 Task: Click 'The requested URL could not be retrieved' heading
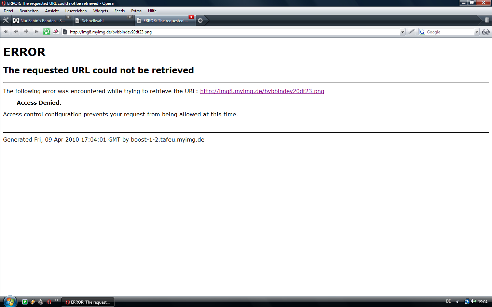(x=98, y=70)
